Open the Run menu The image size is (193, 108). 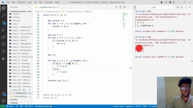[x=41, y=2]
